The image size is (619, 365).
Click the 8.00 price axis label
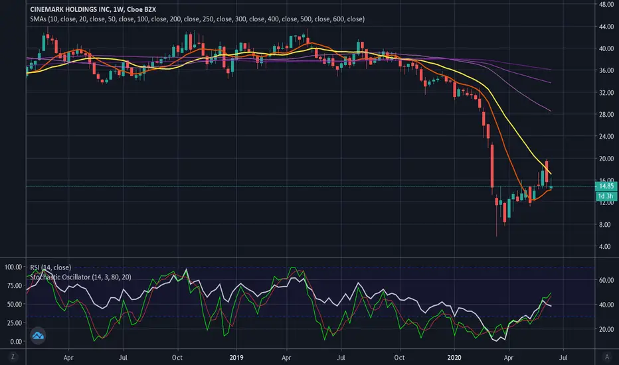click(x=604, y=224)
